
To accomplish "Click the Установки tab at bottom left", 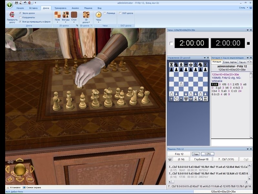I will (14, 188).
